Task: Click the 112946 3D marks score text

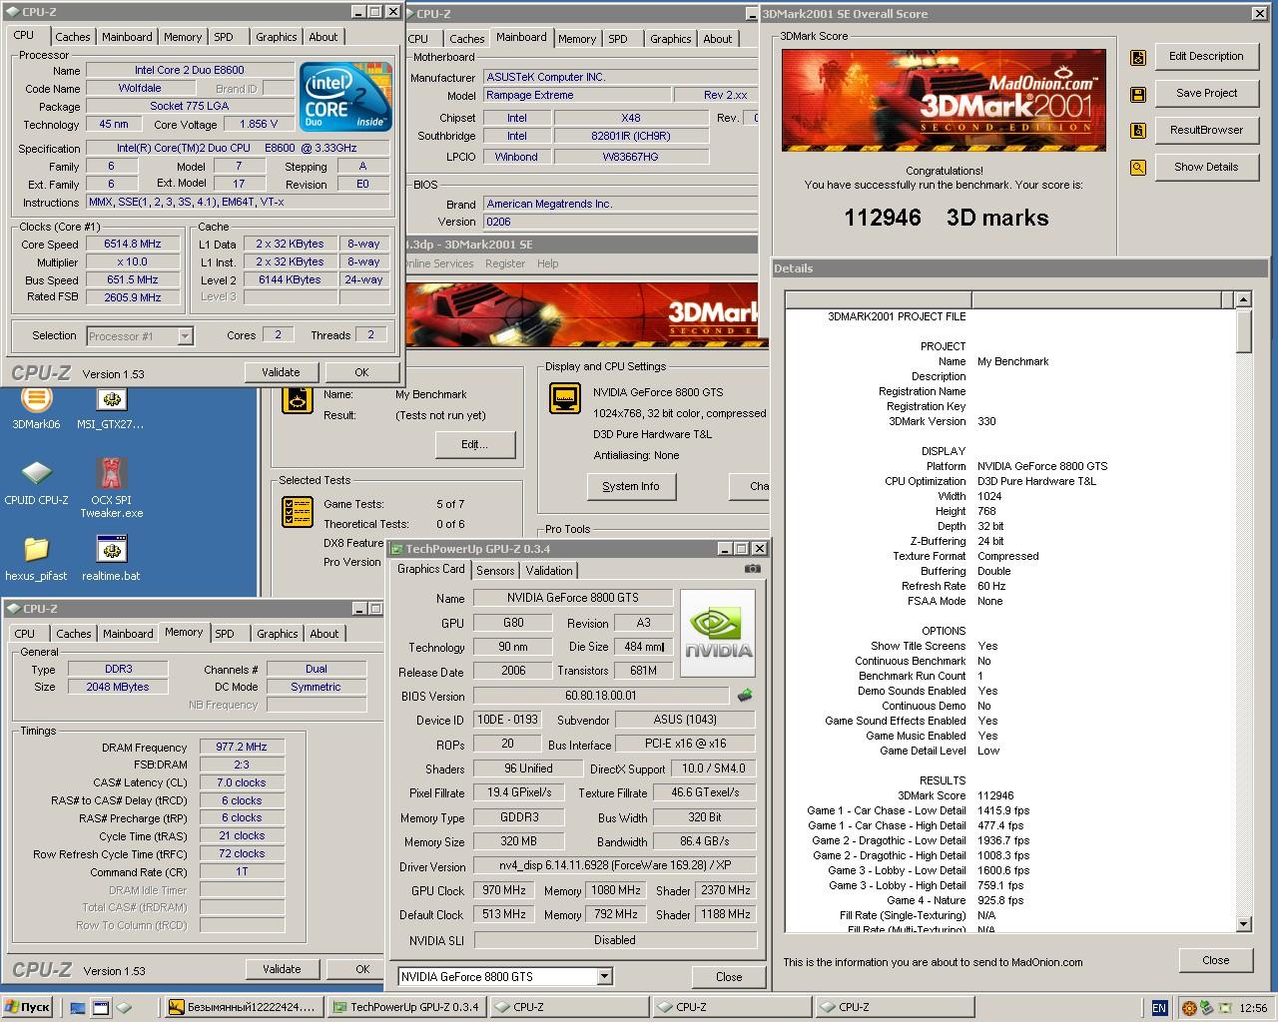Action: (x=946, y=218)
